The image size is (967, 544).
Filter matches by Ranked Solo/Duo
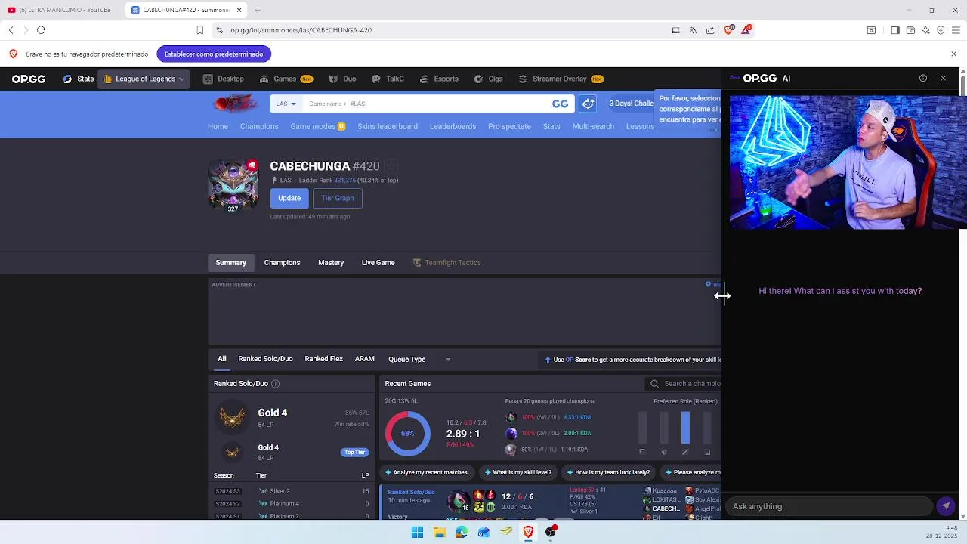265,359
